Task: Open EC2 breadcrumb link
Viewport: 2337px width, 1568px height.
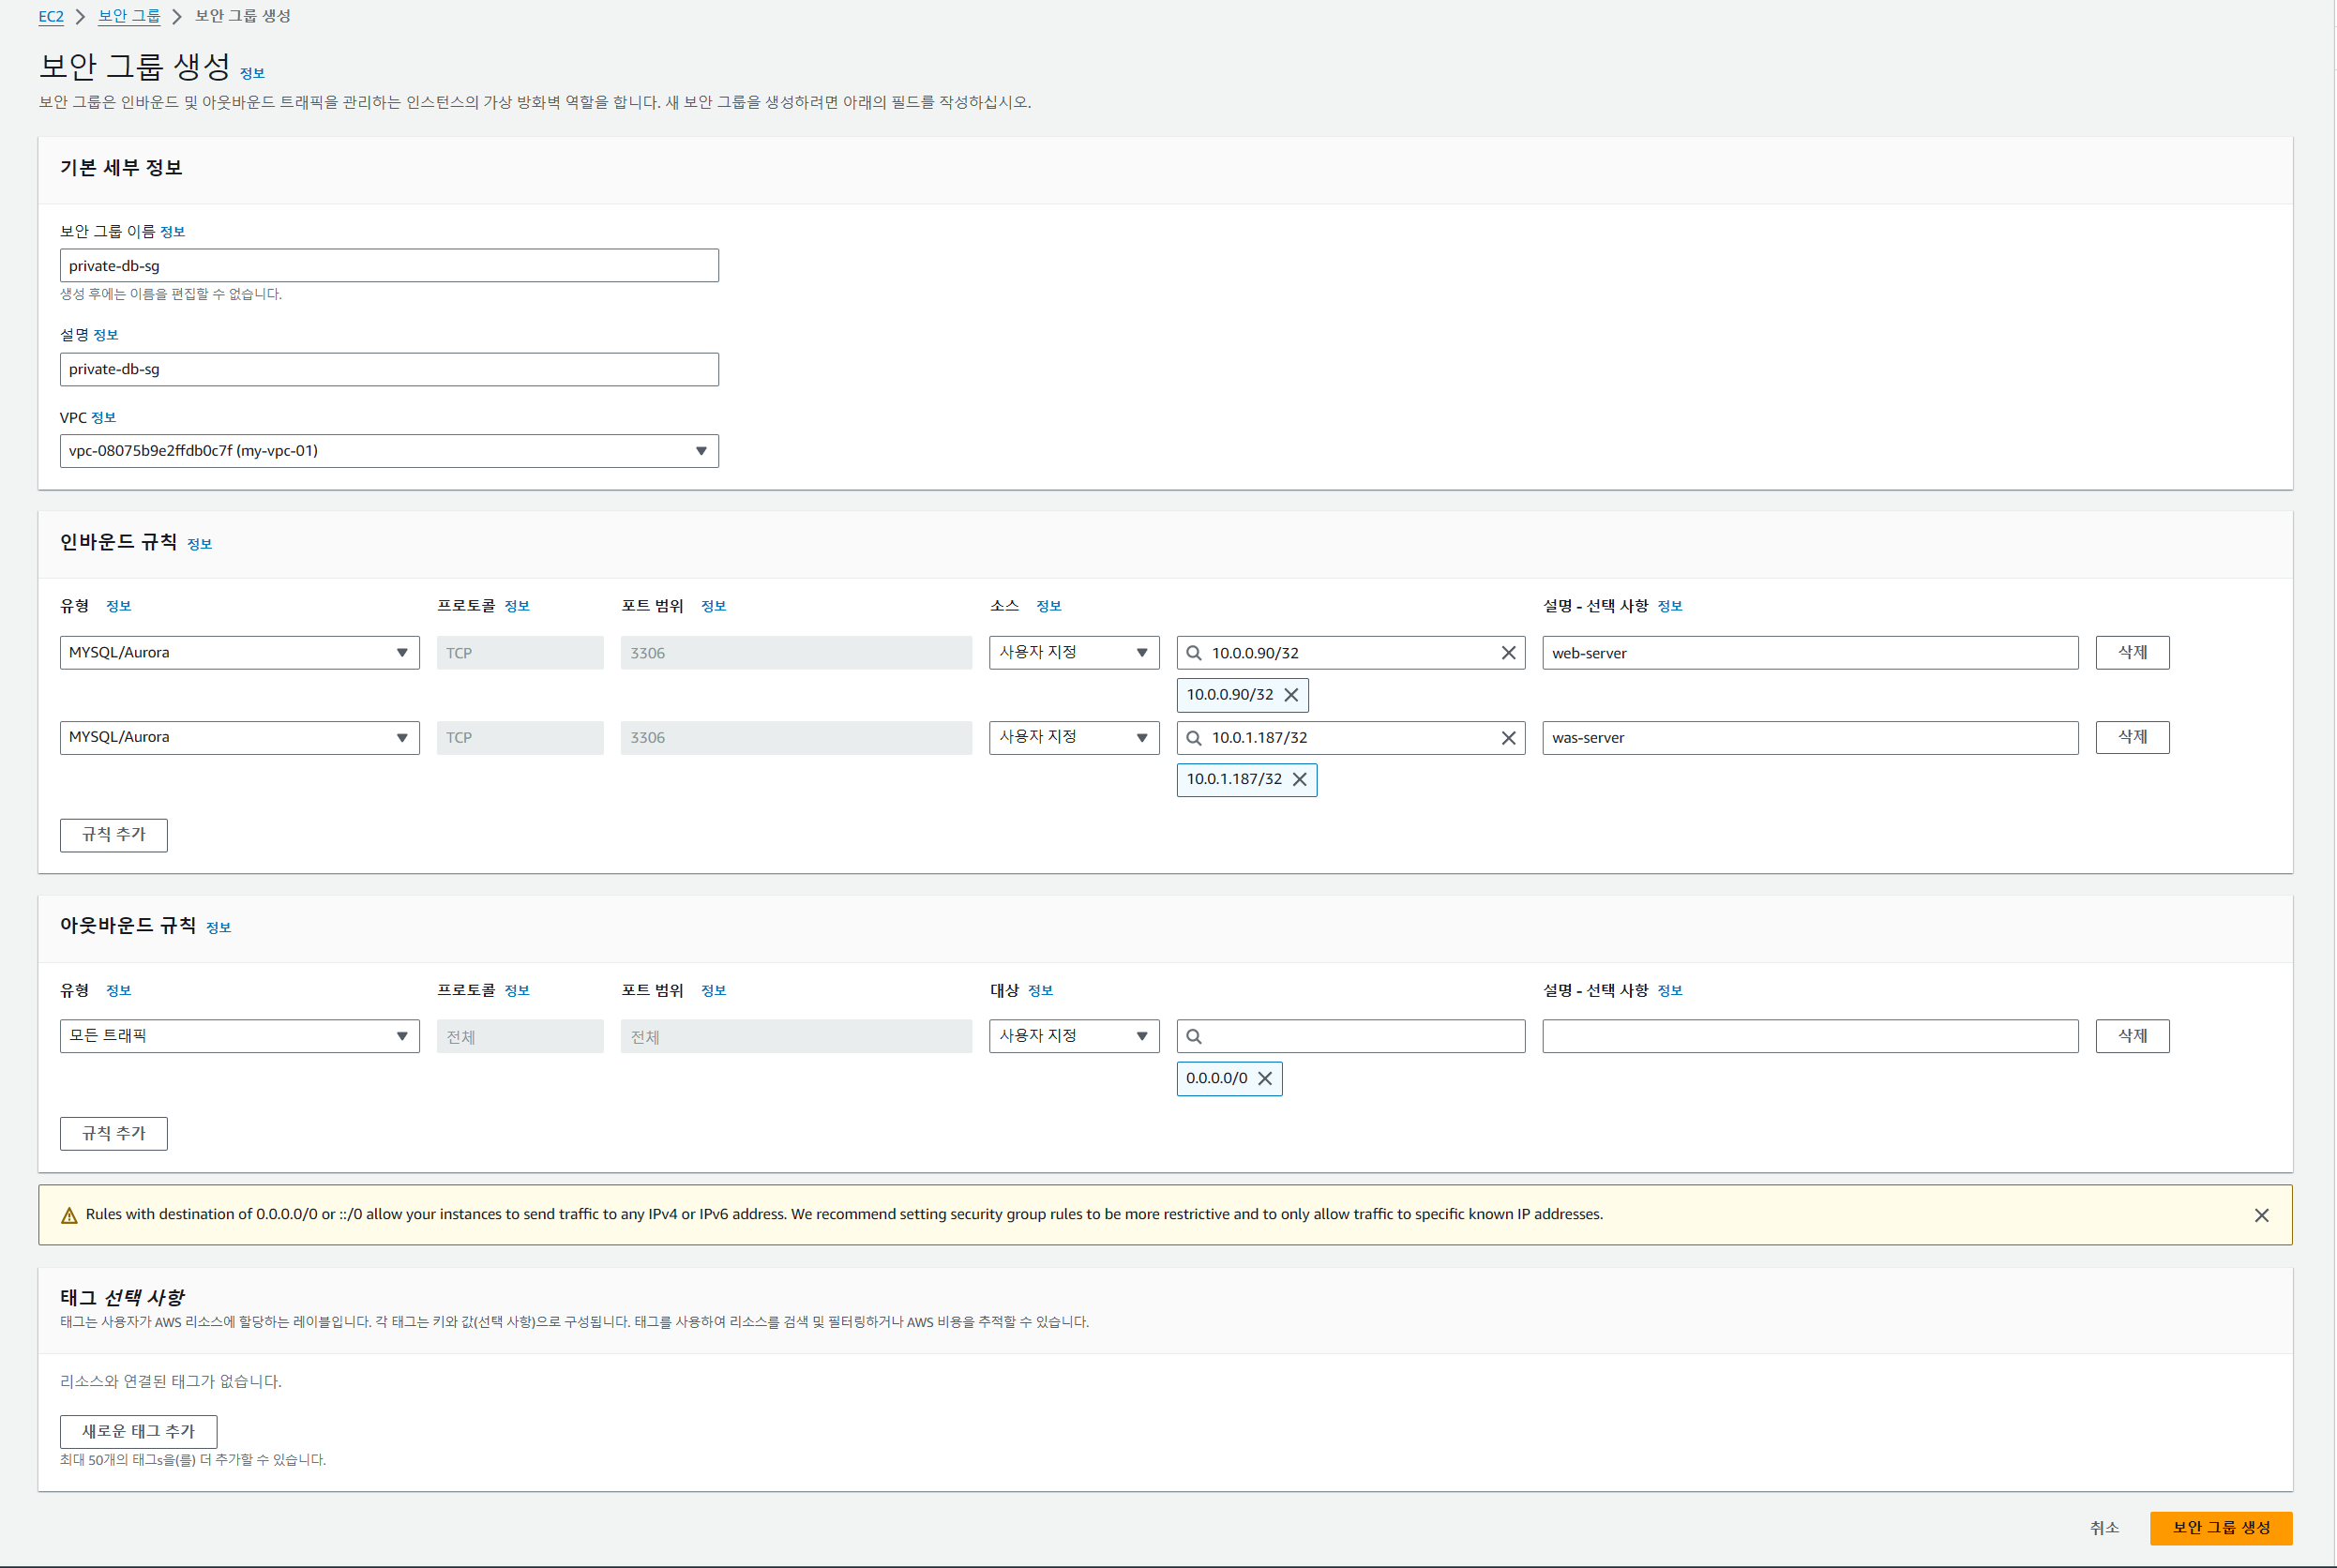Action: [51, 16]
